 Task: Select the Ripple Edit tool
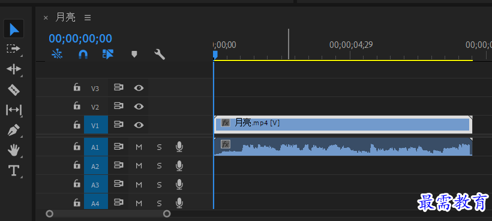13,69
